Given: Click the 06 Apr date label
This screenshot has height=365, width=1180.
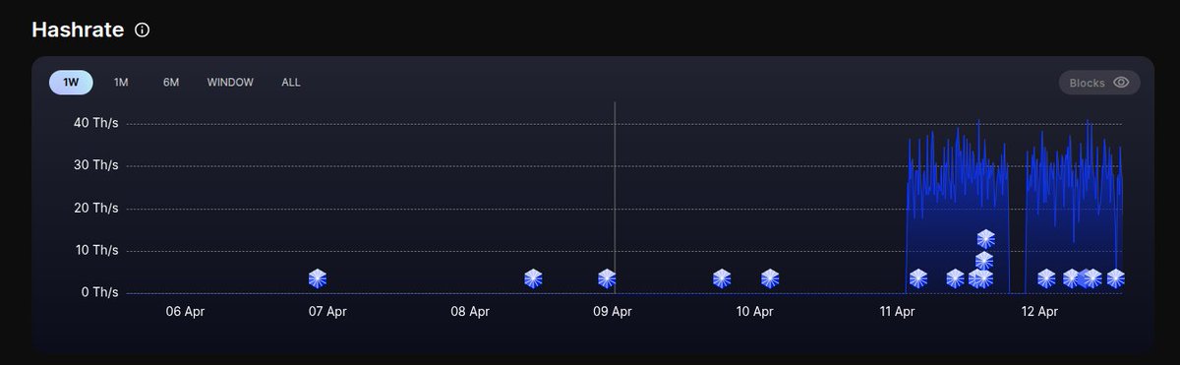Looking at the screenshot, I should tap(185, 312).
